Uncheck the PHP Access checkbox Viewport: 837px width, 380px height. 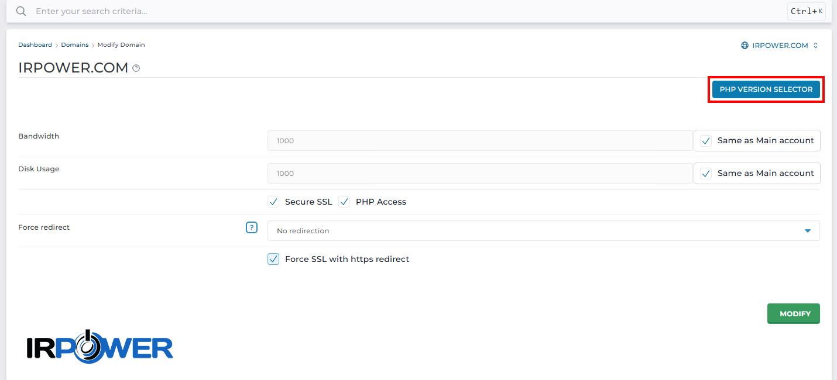[x=344, y=202]
